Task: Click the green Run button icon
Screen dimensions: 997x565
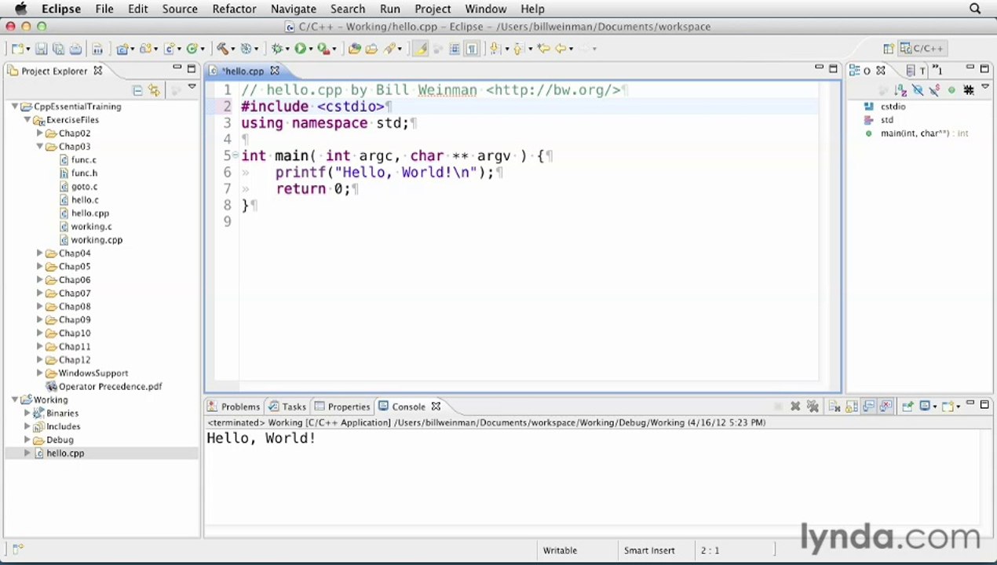Action: point(300,49)
